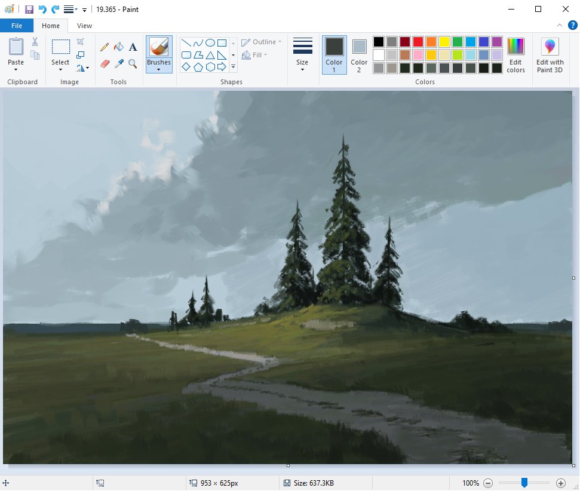Screen dimensions: 580x491
Task: Pick the white color swatch
Action: (379, 55)
